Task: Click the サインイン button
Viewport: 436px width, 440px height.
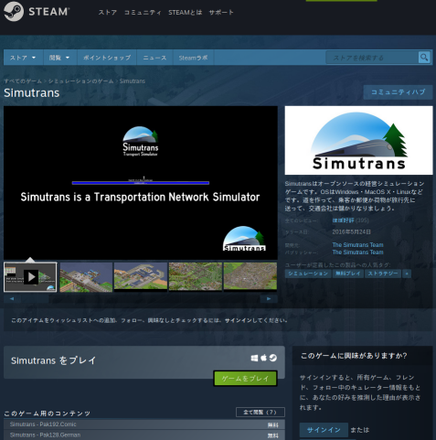Action: pos(324,430)
